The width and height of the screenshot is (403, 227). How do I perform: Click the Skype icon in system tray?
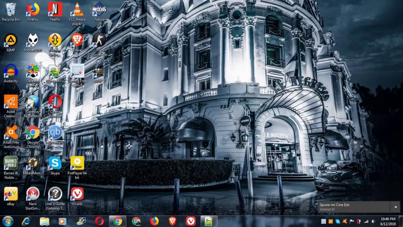(x=338, y=221)
